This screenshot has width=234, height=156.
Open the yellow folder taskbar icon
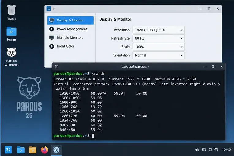(32, 150)
